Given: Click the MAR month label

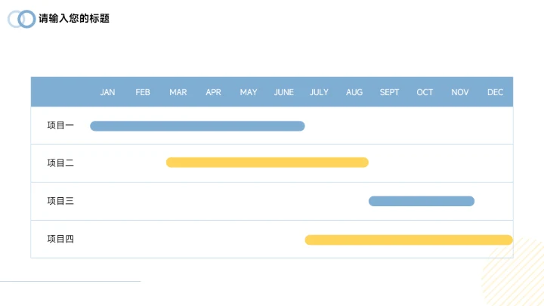Looking at the screenshot, I should [178, 92].
